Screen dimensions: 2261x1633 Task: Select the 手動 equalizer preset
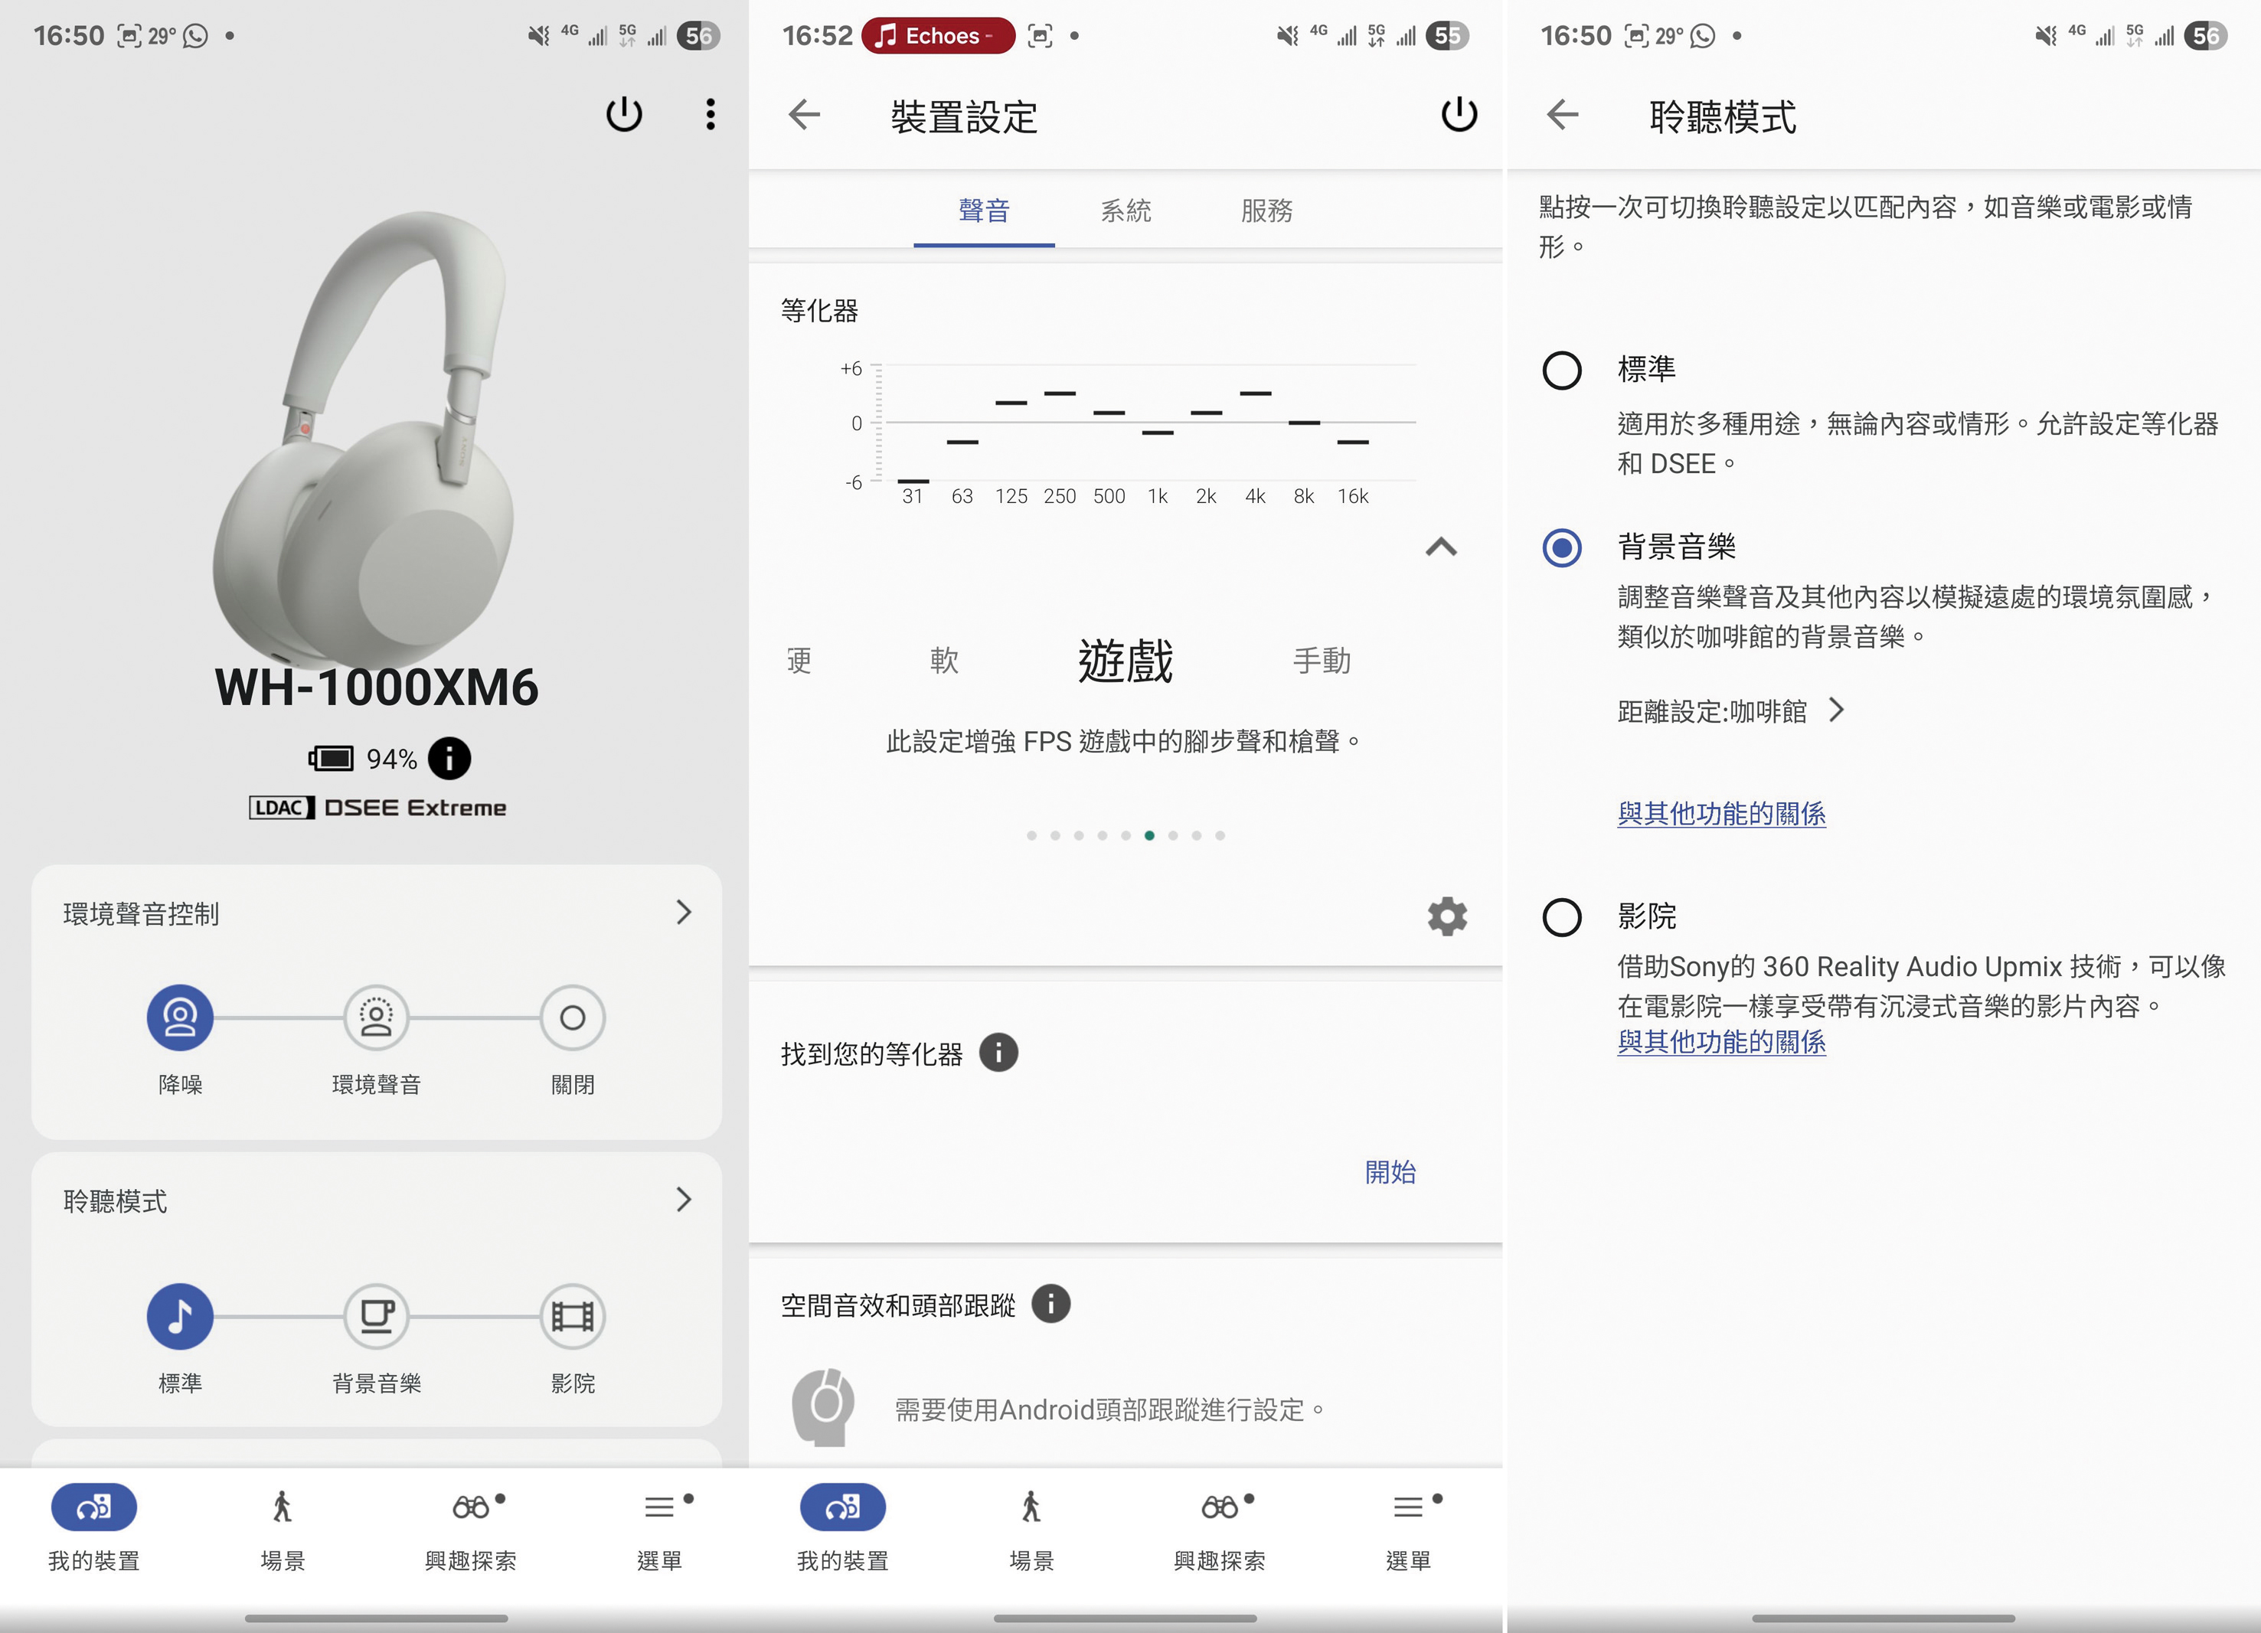(1322, 660)
